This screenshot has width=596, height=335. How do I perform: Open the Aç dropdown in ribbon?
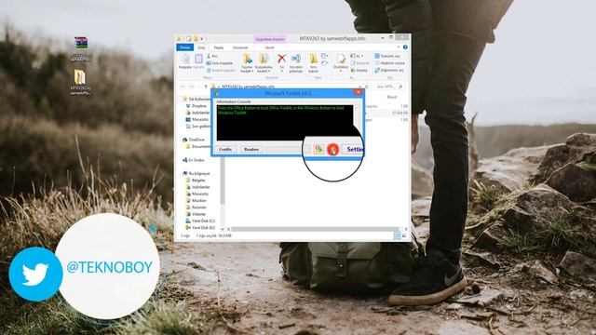click(x=357, y=56)
